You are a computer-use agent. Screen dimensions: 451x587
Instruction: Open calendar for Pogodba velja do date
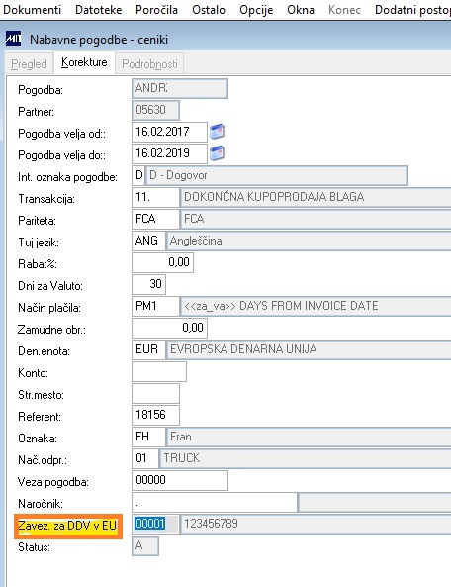(217, 153)
